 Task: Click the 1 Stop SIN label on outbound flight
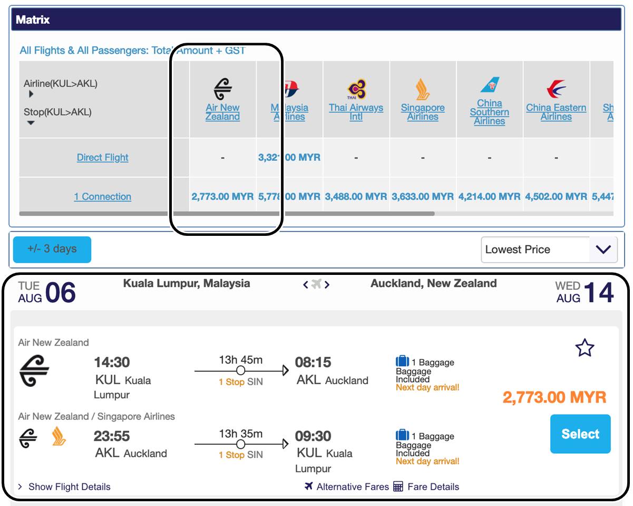(241, 382)
